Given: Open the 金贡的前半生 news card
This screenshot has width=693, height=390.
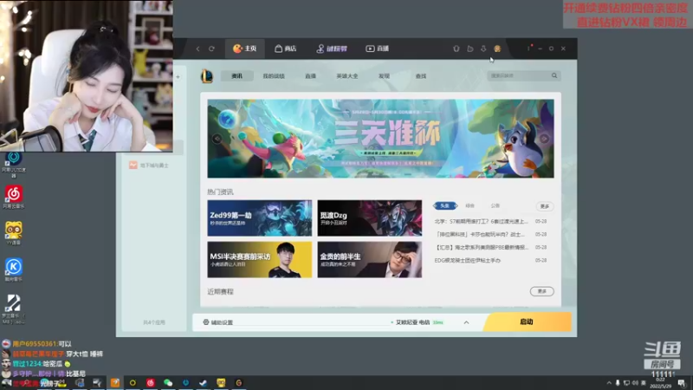Looking at the screenshot, I should [370, 259].
